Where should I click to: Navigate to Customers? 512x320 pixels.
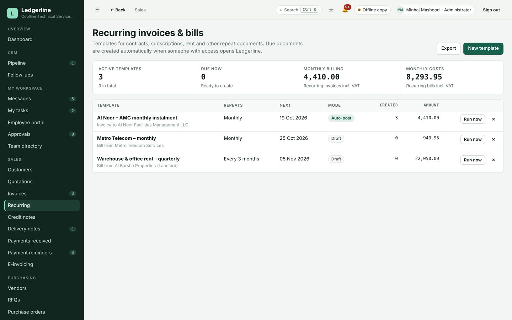tap(42, 170)
